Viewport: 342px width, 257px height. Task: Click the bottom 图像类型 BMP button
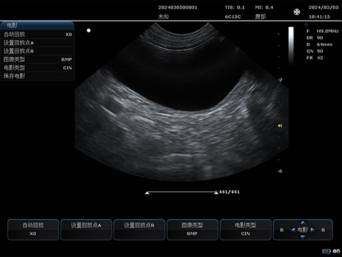[192, 230]
